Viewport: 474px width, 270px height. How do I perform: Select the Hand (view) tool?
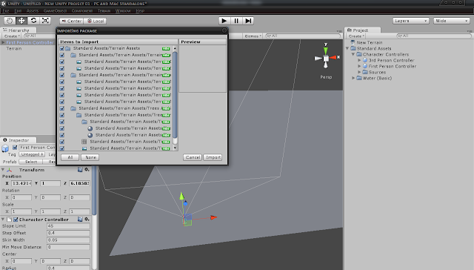pyautogui.click(x=10, y=21)
